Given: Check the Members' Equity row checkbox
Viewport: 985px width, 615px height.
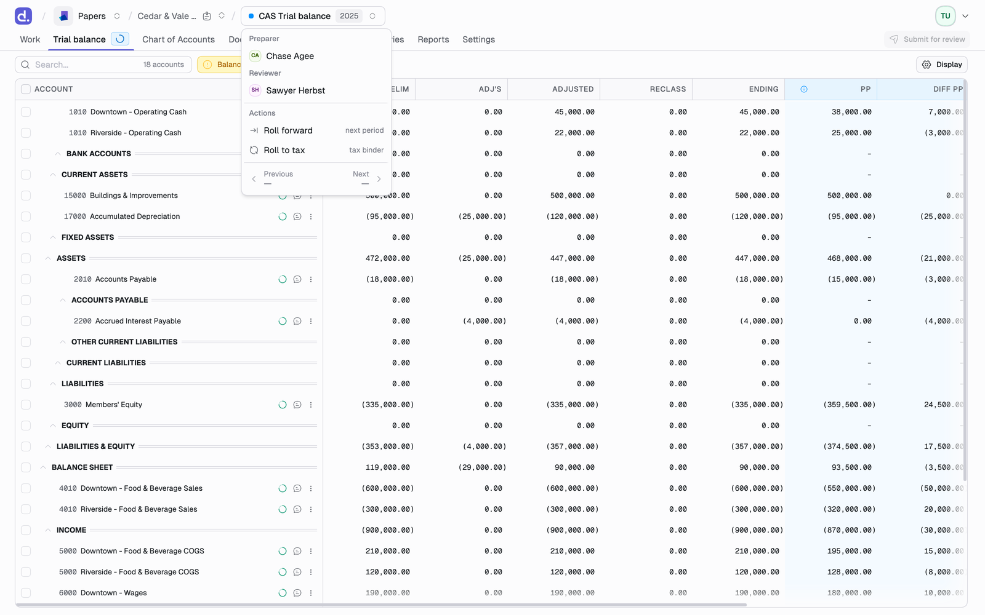Looking at the screenshot, I should click(26, 405).
